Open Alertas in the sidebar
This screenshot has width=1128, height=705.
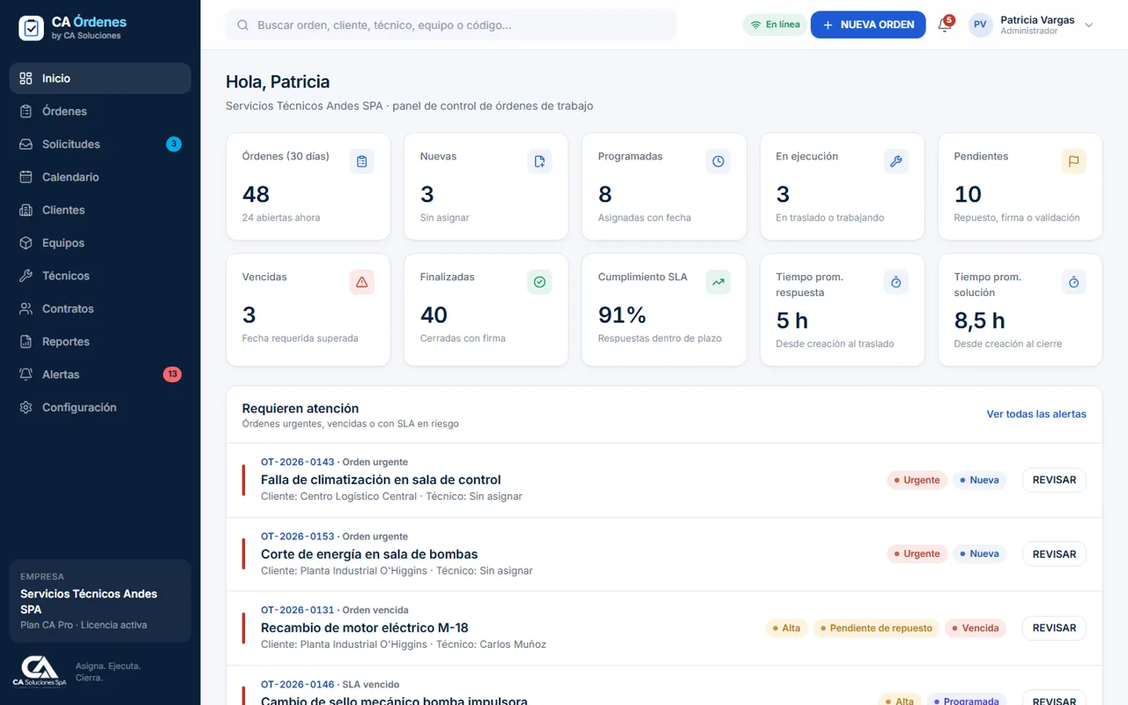(x=100, y=375)
